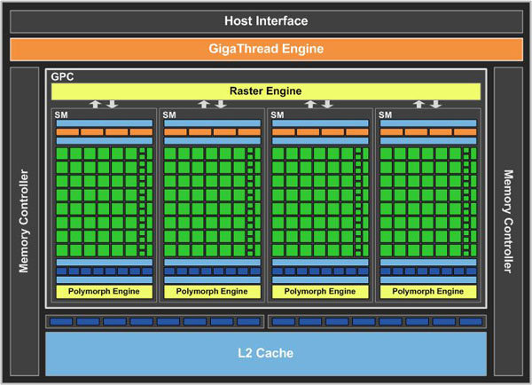Image resolution: width=532 pixels, height=385 pixels.
Task: Click the yellow Raster Engine bar
Action: (266, 90)
